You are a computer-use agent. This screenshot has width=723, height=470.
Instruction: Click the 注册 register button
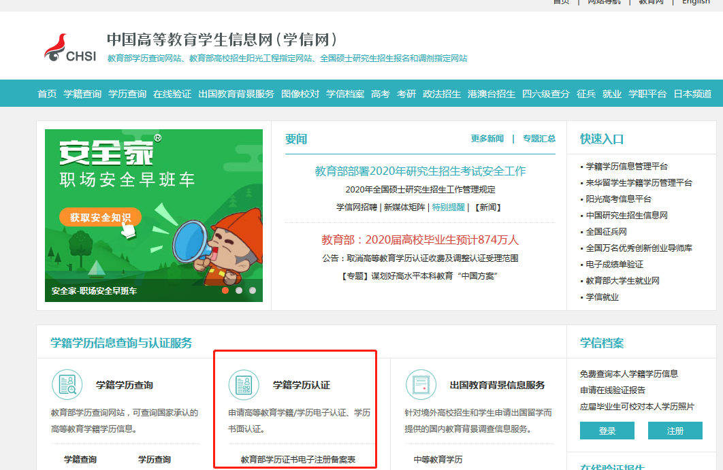coord(675,431)
